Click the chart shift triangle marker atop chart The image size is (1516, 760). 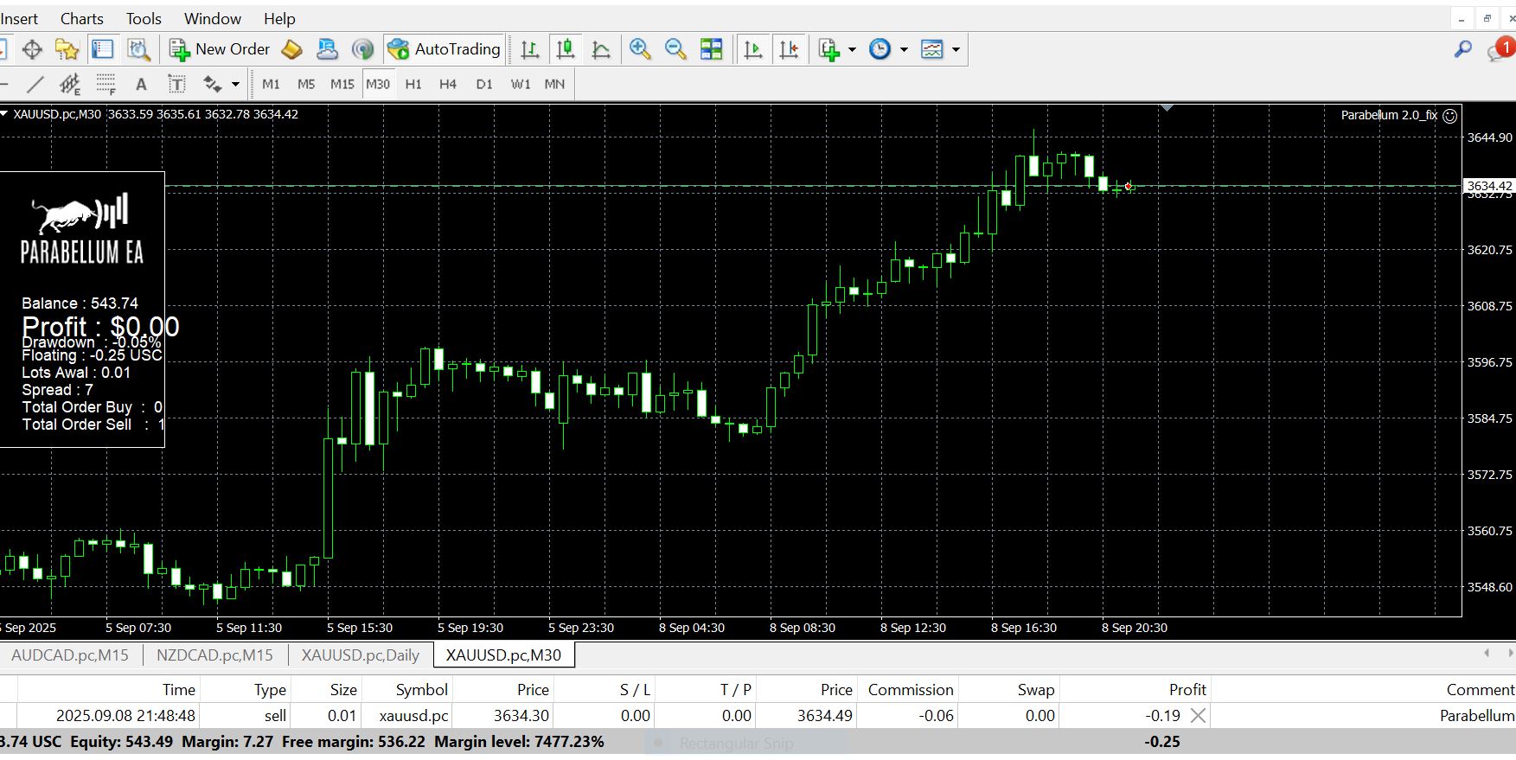pyautogui.click(x=1167, y=108)
